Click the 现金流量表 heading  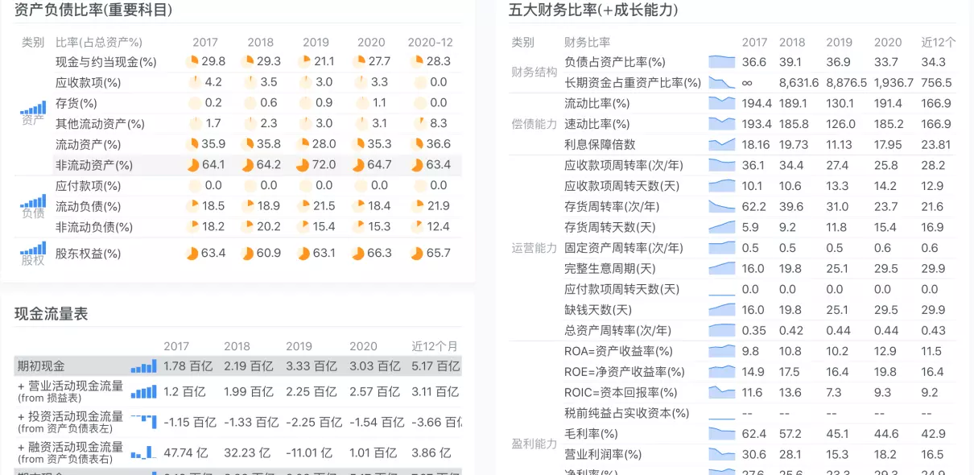[51, 314]
